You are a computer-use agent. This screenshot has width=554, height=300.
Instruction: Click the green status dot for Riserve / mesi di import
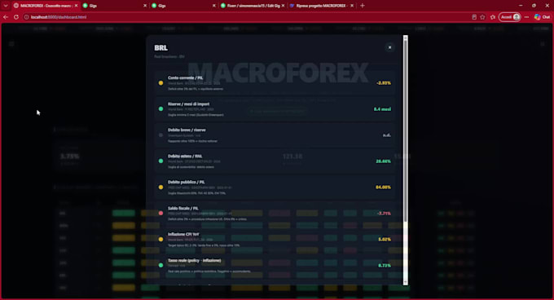(x=160, y=109)
